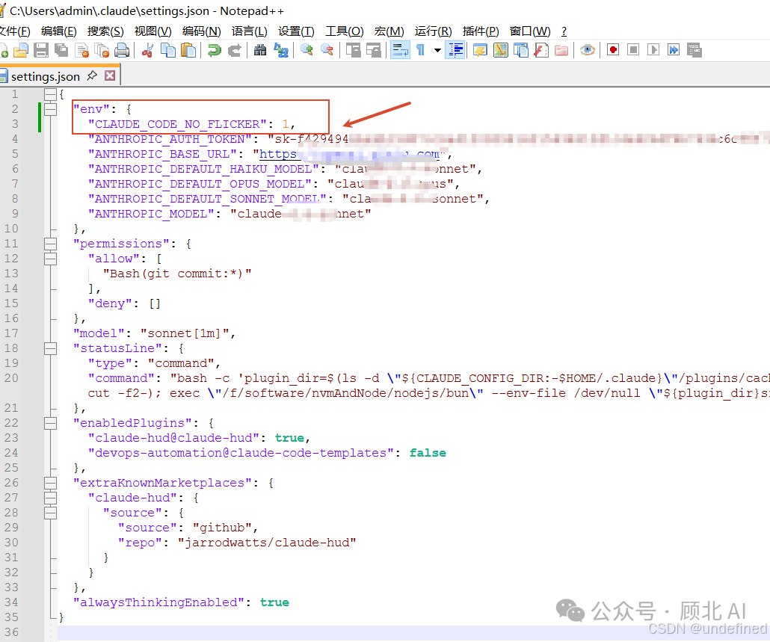Open the 宏(M) menu
Viewport: 770px width, 642px height.
389,31
